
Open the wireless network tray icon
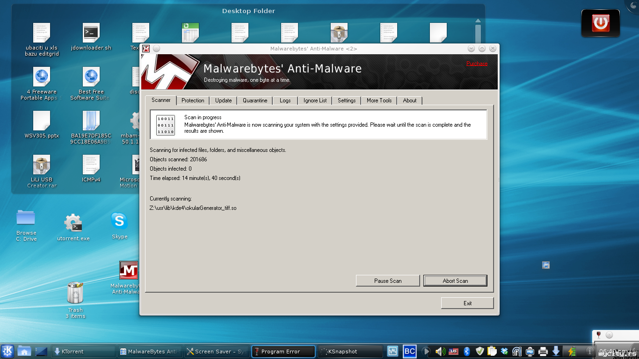coord(517,351)
